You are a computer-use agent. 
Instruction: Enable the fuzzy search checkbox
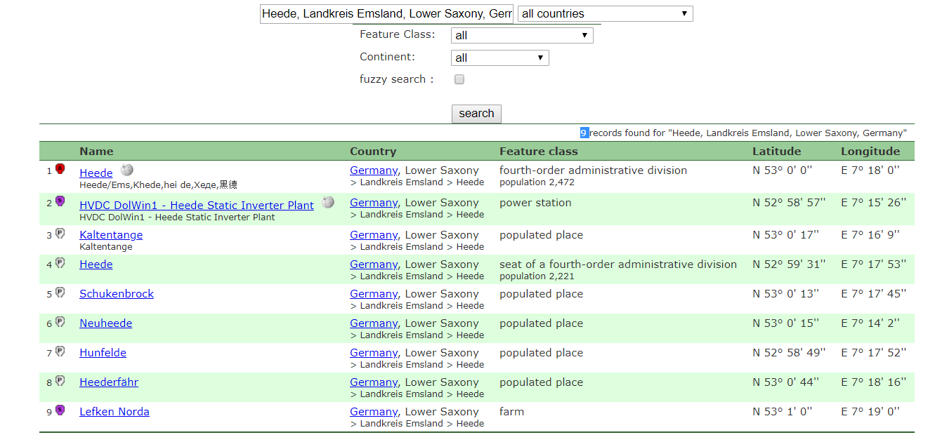(x=459, y=79)
